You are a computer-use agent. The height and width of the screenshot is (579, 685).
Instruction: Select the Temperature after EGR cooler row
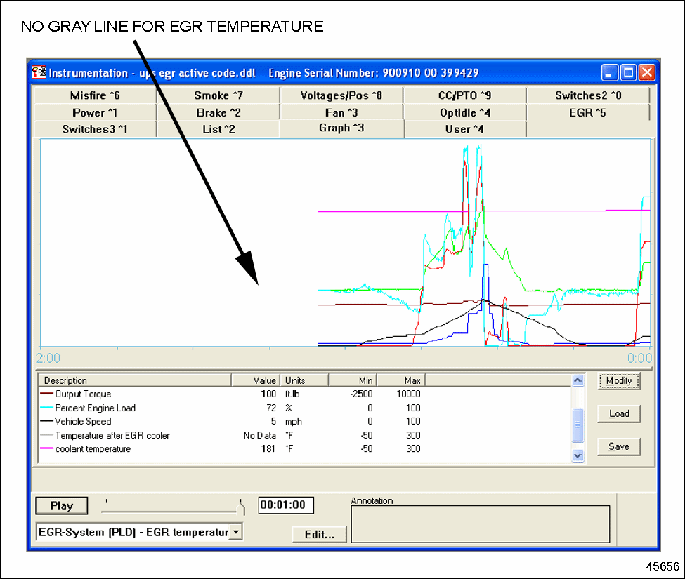(112, 435)
